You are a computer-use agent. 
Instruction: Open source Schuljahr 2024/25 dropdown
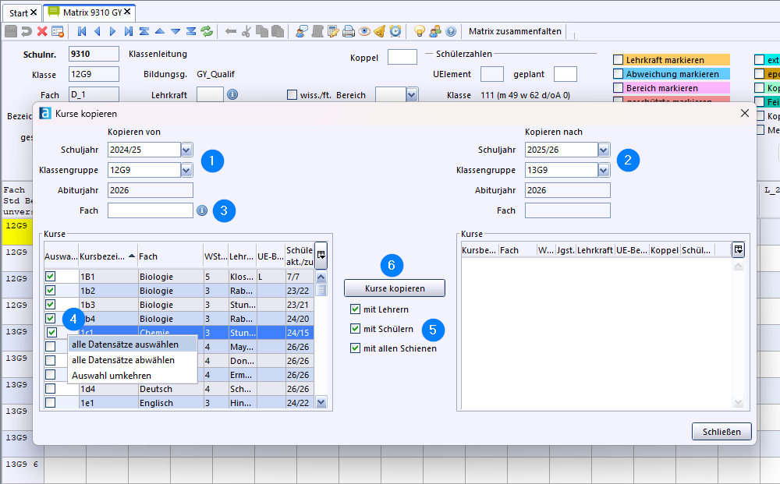coord(186,150)
